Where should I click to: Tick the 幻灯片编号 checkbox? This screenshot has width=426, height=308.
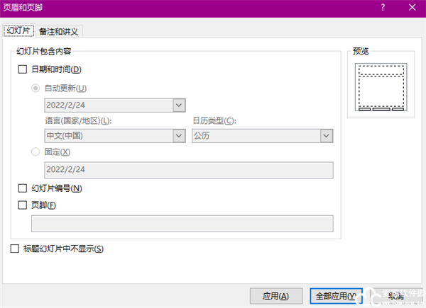[23, 188]
